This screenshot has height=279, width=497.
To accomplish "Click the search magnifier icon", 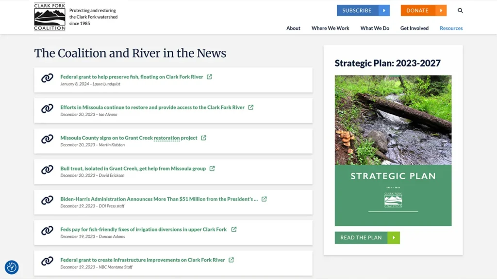I will [x=460, y=11].
